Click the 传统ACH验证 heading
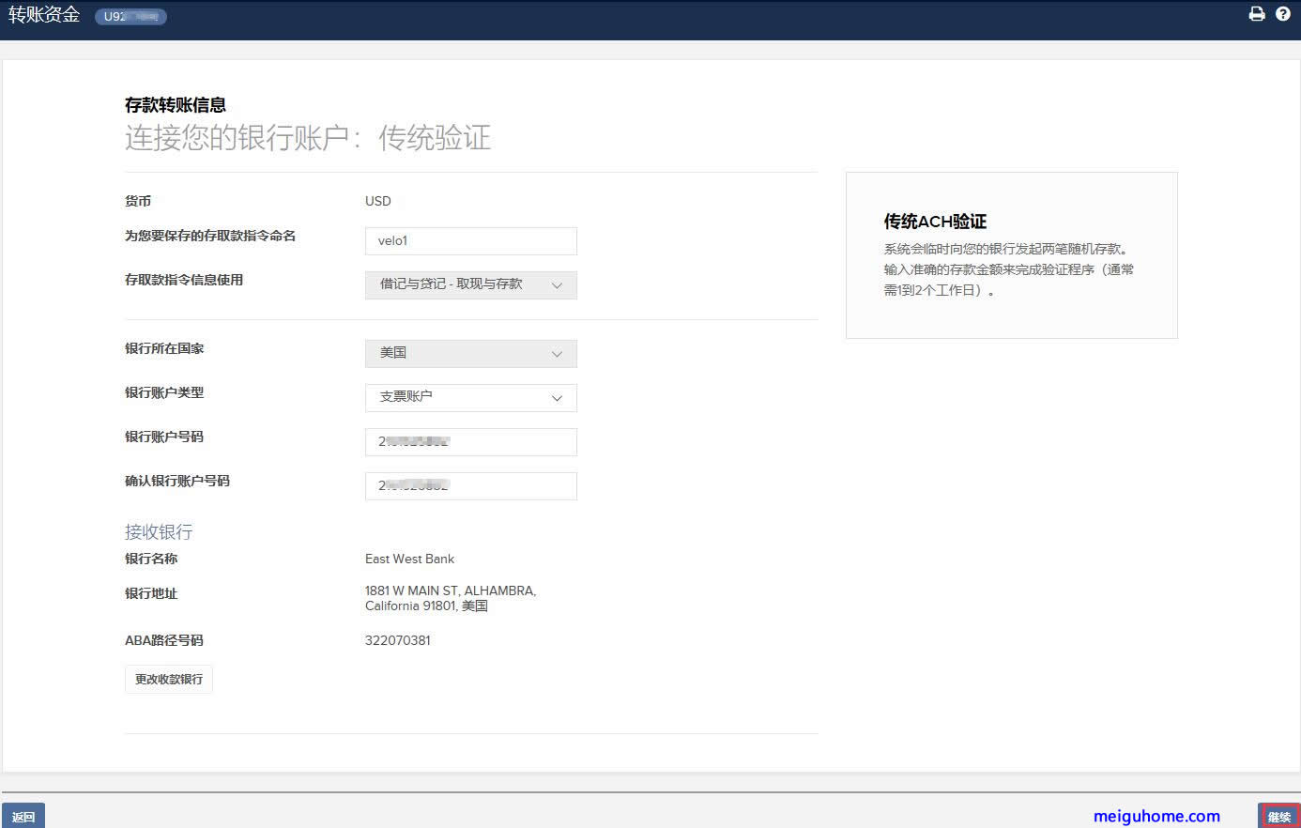1301x828 pixels. tap(935, 222)
